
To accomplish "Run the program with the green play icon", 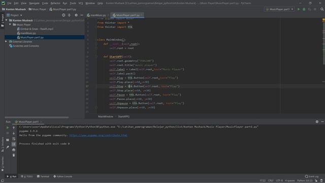I will 299,9.
